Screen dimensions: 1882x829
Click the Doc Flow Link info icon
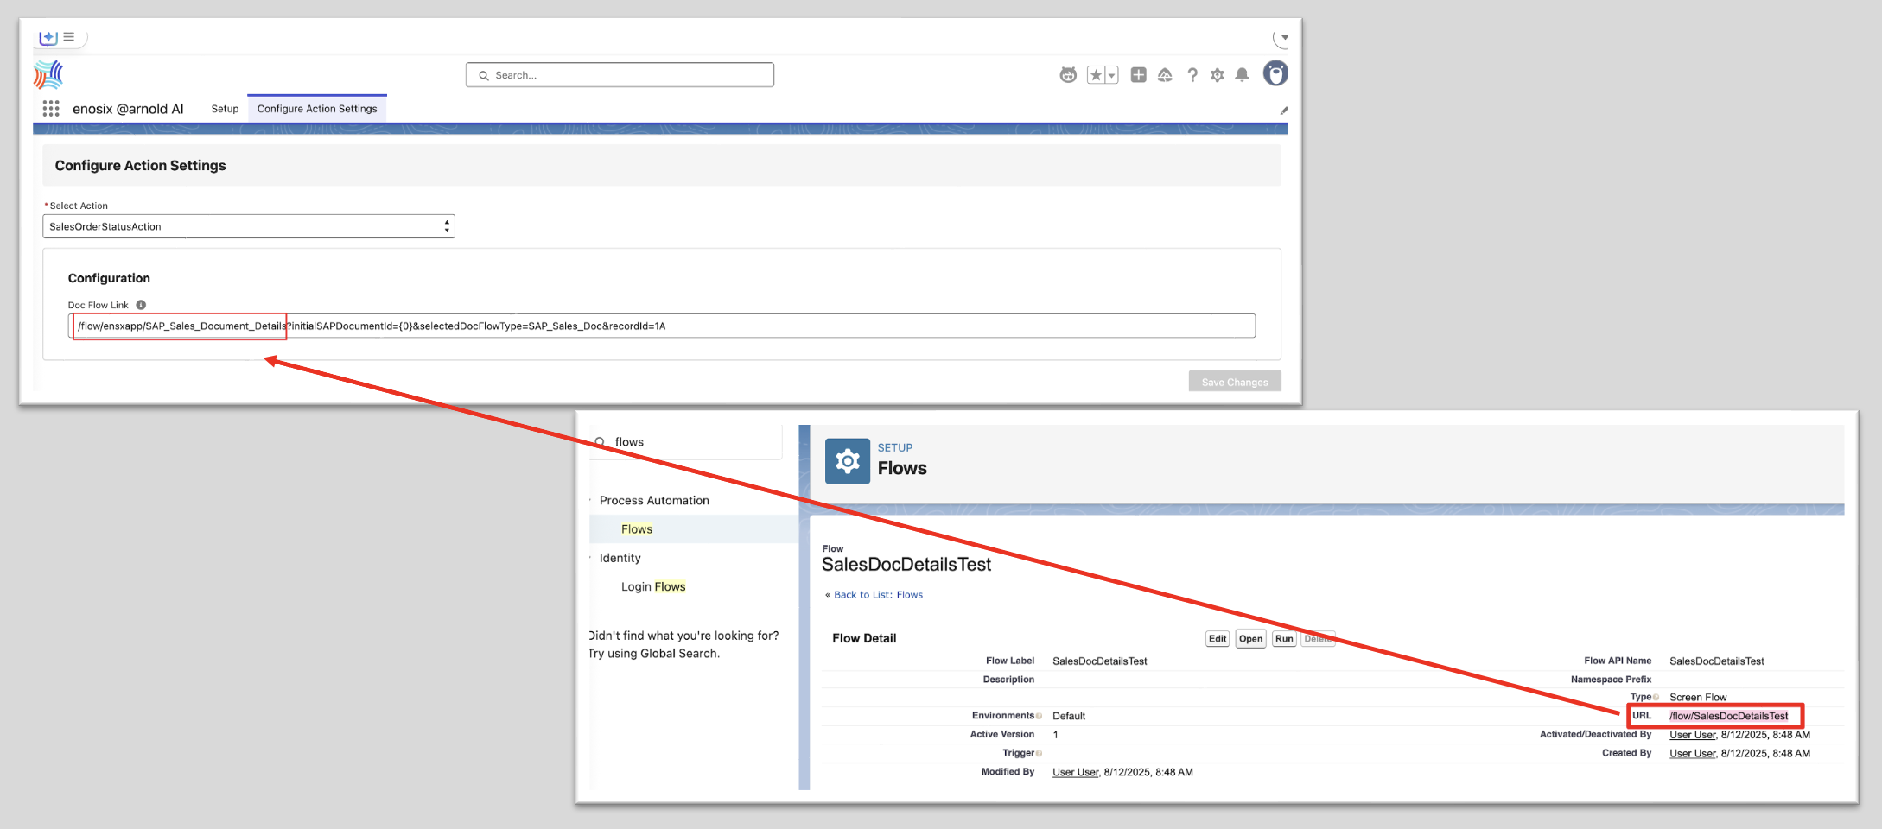point(141,305)
